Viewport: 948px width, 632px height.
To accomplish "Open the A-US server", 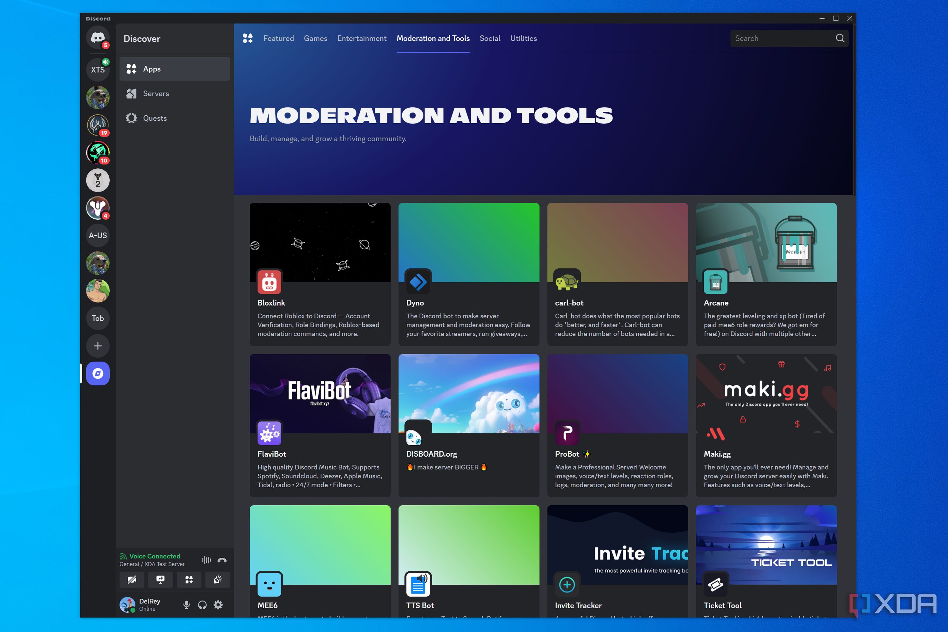I will [x=98, y=235].
